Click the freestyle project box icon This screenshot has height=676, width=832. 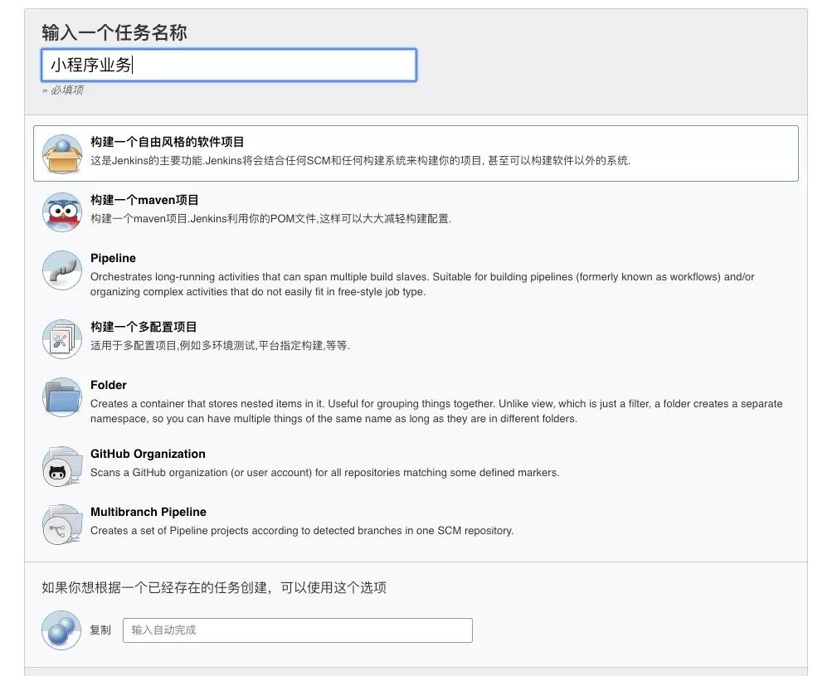tap(62, 154)
